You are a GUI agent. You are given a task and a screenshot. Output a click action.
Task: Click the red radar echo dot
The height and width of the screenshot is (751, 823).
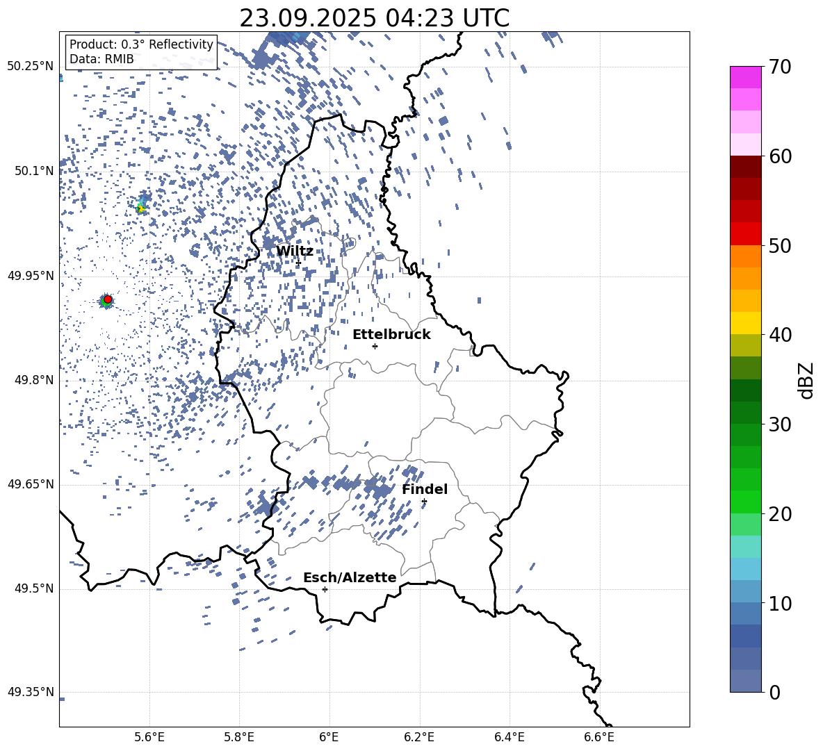pyautogui.click(x=108, y=299)
